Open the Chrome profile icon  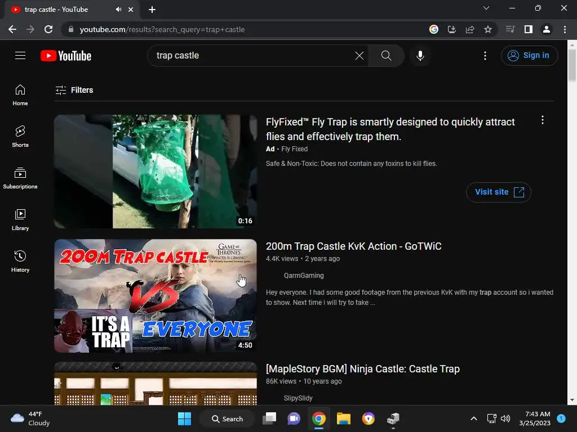tap(546, 29)
